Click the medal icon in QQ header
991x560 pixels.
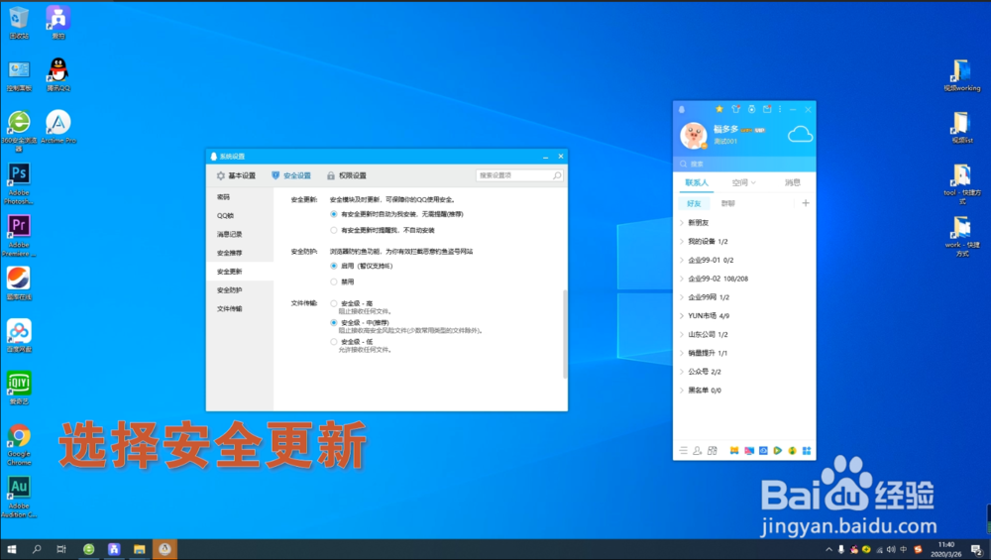(x=751, y=109)
